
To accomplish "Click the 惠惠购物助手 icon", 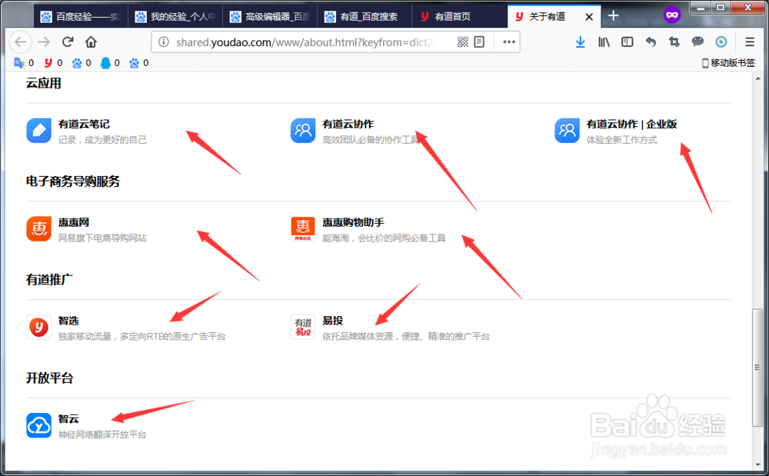I will click(303, 229).
